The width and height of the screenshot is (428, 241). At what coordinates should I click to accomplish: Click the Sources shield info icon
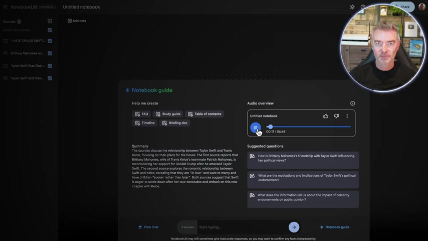19,21
